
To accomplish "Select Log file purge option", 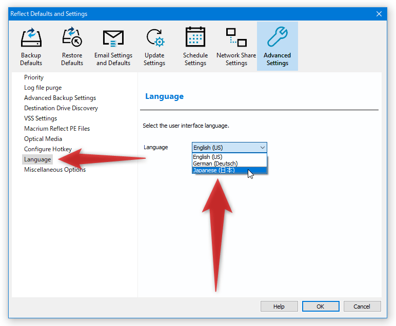I will 43,88.
